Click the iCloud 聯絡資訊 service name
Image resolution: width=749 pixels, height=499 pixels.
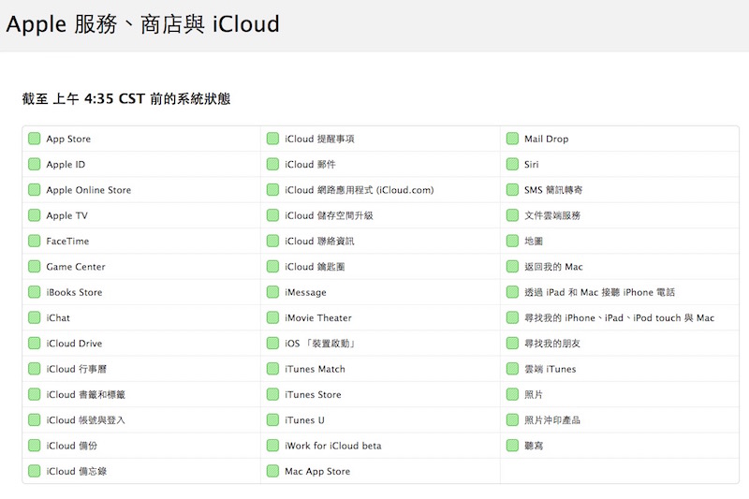point(319,242)
